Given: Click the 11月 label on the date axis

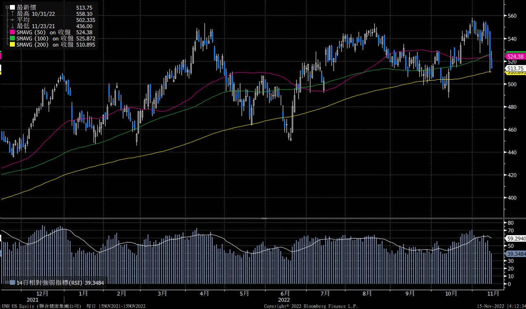Looking at the screenshot, I should tap(493, 293).
